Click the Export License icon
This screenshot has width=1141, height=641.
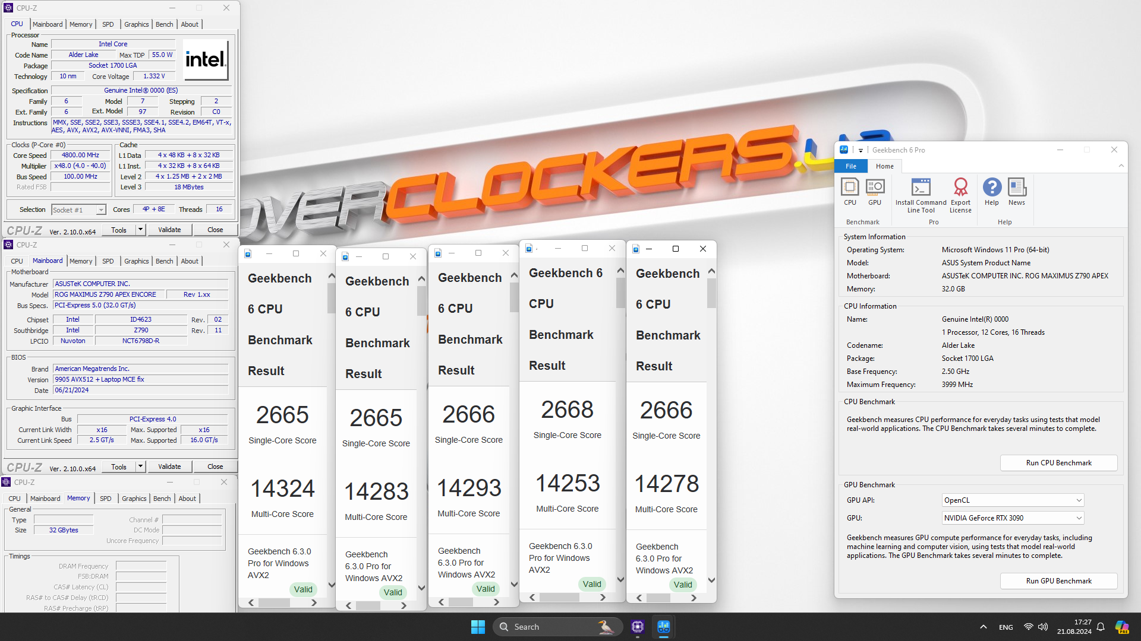tap(960, 196)
